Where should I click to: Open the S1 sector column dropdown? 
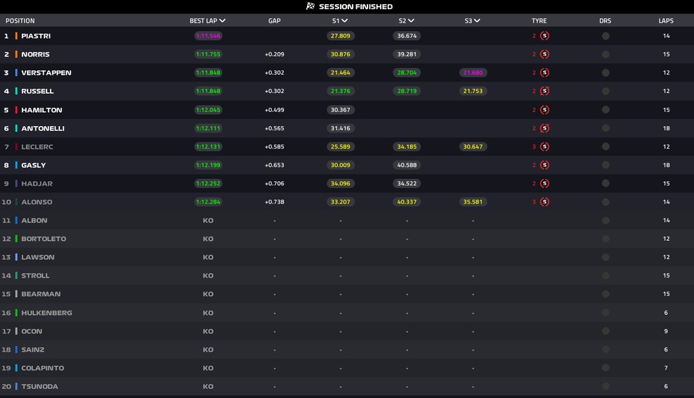pyautogui.click(x=340, y=21)
